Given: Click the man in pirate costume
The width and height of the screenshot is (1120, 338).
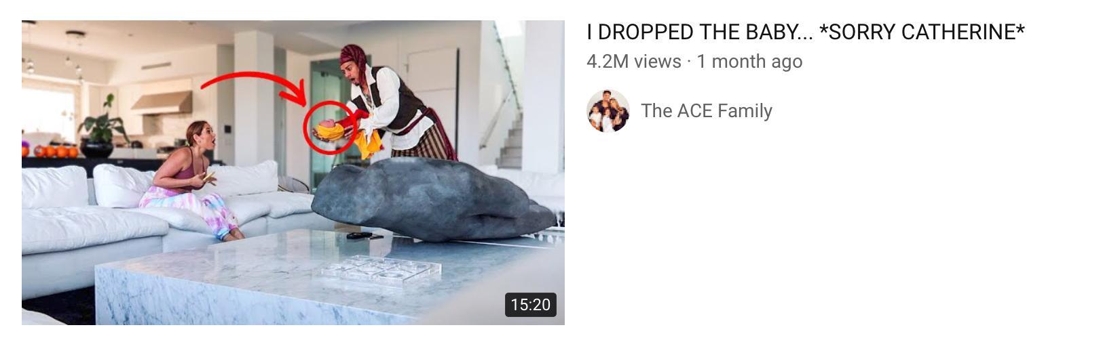Looking at the screenshot, I should pos(397,102).
